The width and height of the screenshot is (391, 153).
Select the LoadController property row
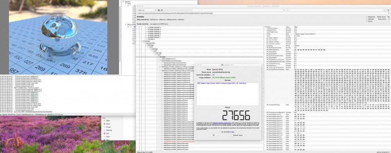pos(328,30)
